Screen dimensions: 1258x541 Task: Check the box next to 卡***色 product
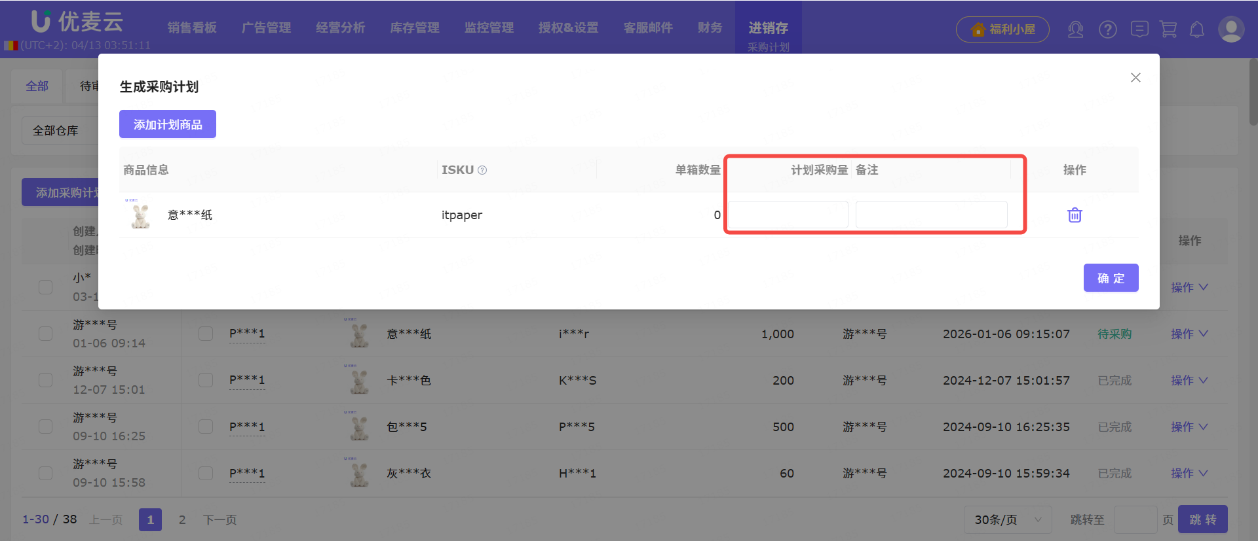(x=206, y=380)
